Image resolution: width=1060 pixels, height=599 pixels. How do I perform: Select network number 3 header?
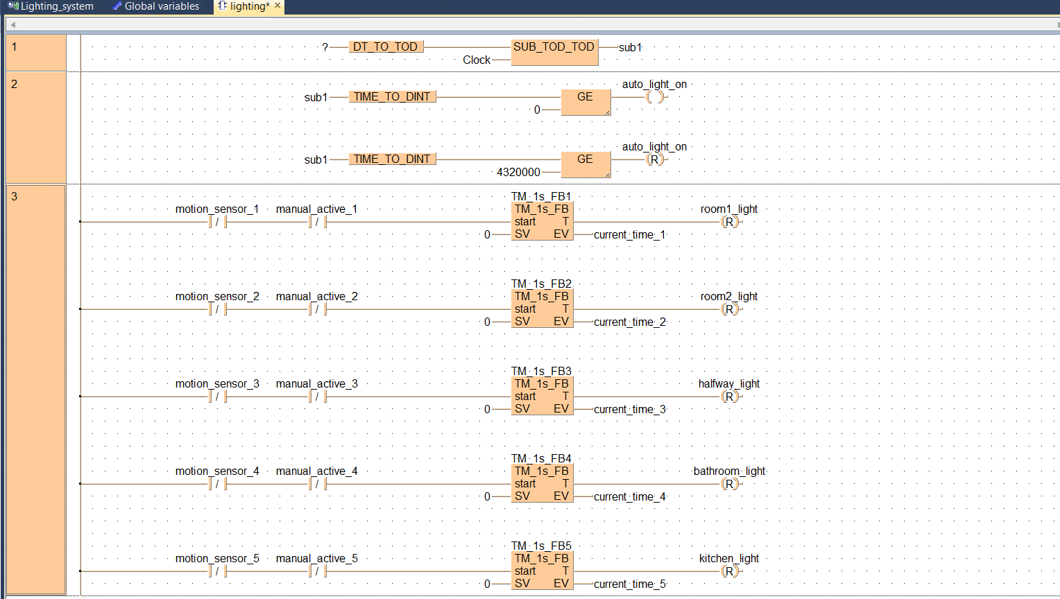pos(36,390)
